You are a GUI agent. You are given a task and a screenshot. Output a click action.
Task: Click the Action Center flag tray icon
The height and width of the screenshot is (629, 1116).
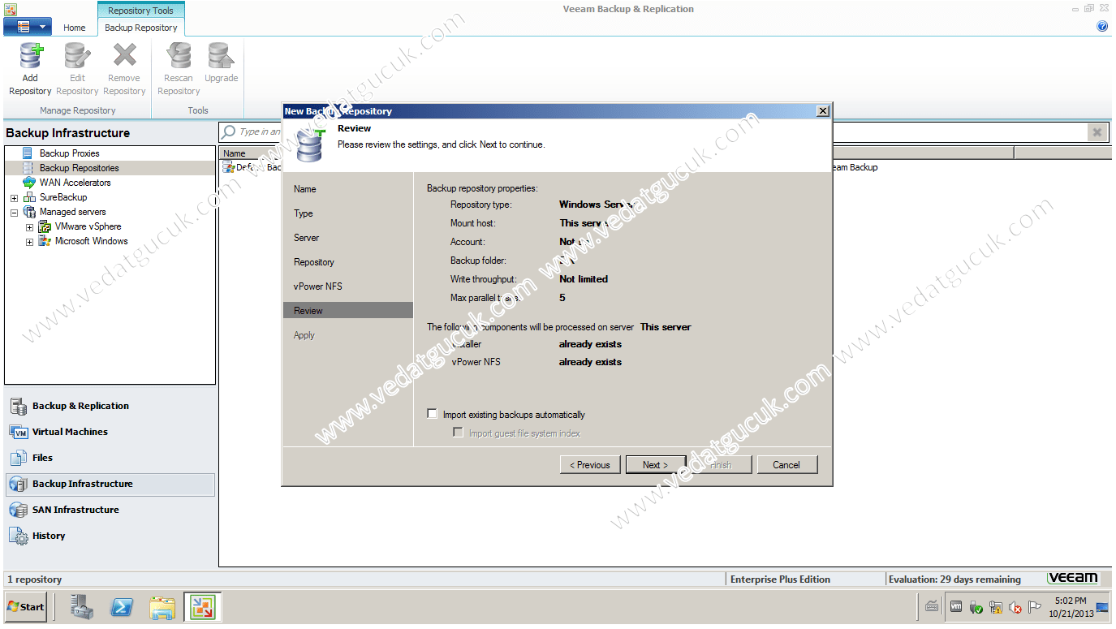pyautogui.click(x=1034, y=606)
